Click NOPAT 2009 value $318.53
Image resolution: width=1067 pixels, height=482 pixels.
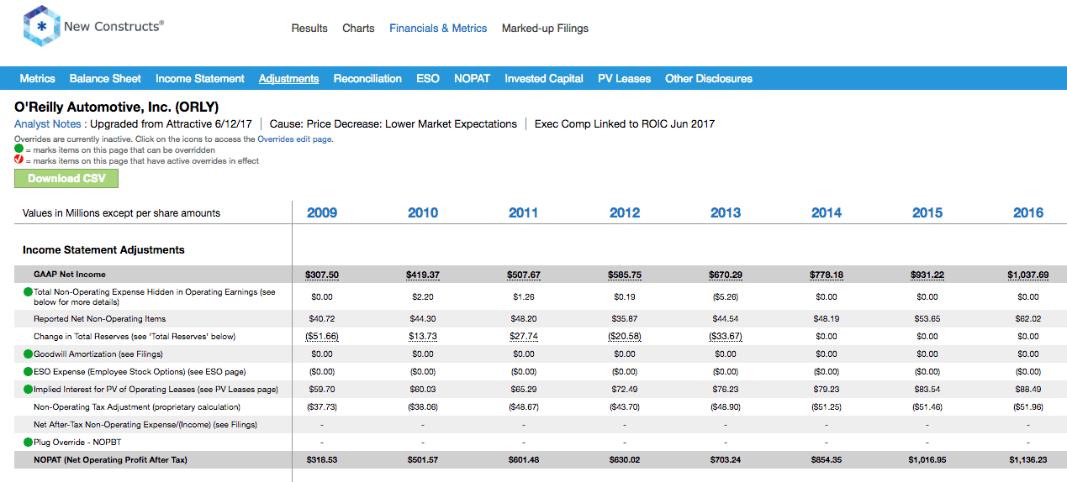click(x=322, y=460)
